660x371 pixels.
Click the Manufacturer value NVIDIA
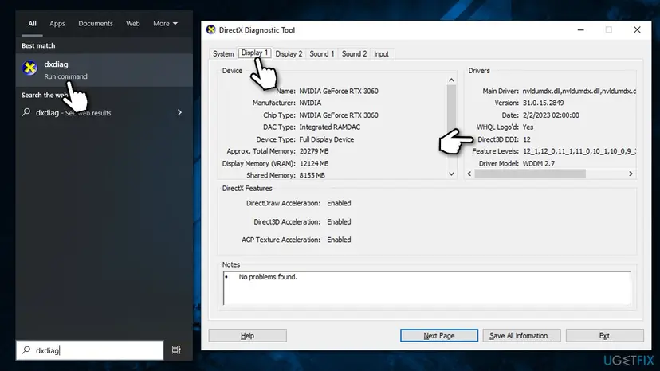pos(310,103)
